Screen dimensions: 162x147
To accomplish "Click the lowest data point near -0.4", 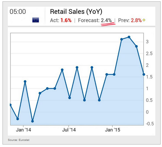I will coord(32,121).
